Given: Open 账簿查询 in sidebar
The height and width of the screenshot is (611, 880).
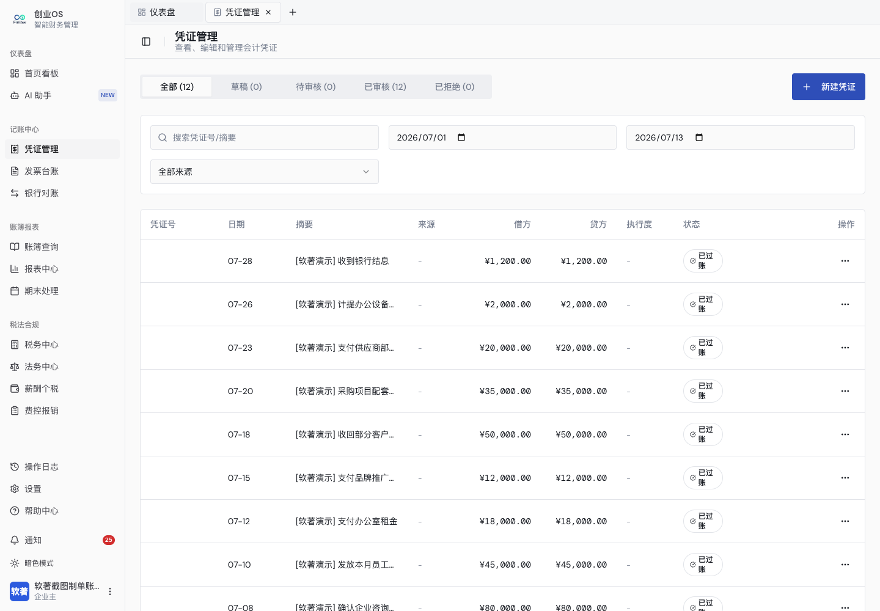Looking at the screenshot, I should (x=62, y=247).
